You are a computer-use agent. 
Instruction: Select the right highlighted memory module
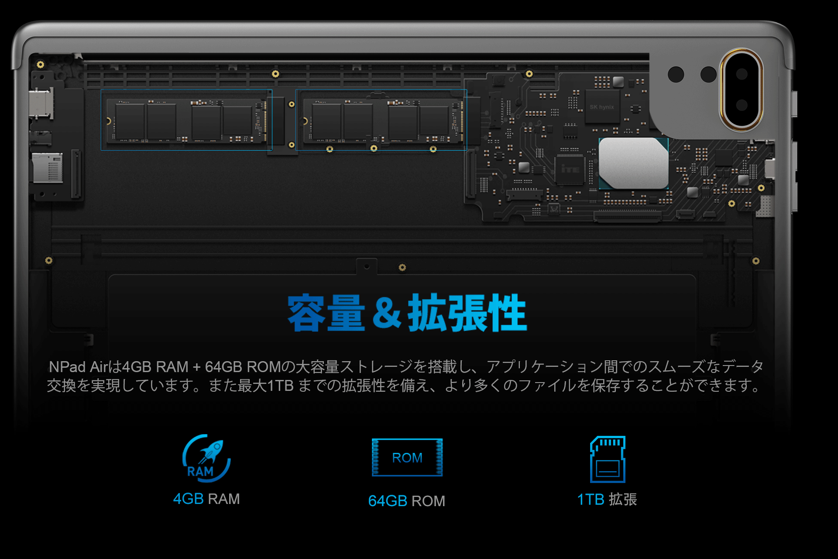point(381,120)
